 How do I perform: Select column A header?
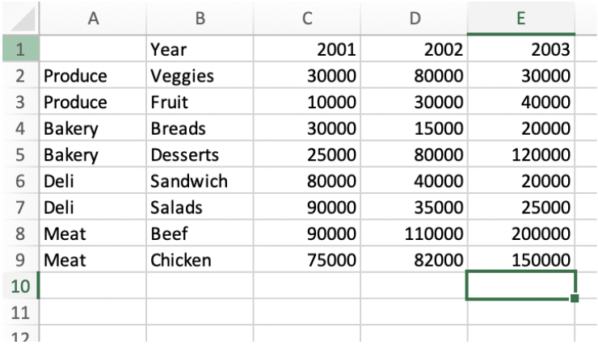pos(92,18)
